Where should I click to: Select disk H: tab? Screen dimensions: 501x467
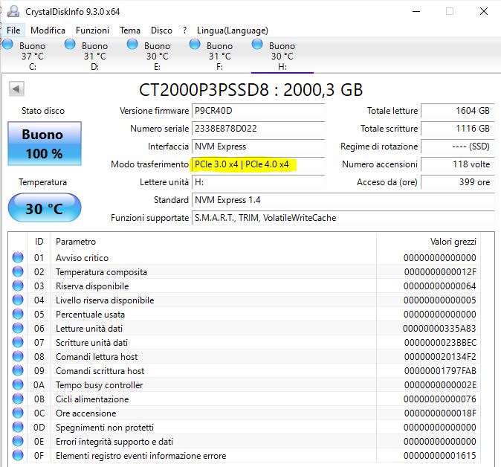282,56
